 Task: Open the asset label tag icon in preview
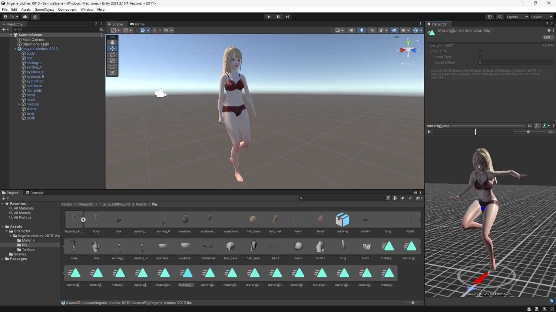[x=552, y=301]
